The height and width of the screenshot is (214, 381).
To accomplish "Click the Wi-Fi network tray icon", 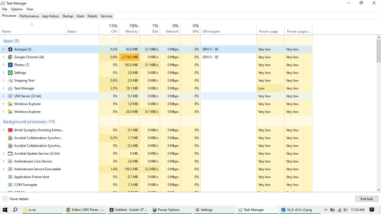I will pyautogui.click(x=339, y=210).
